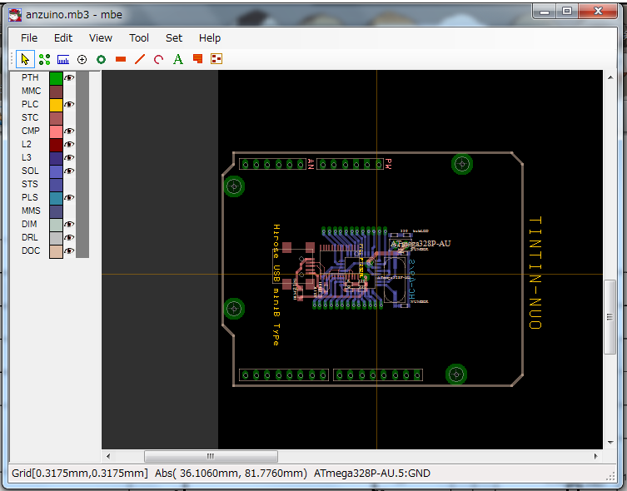
Task: Select the blue measure ruler tool
Action: point(63,60)
